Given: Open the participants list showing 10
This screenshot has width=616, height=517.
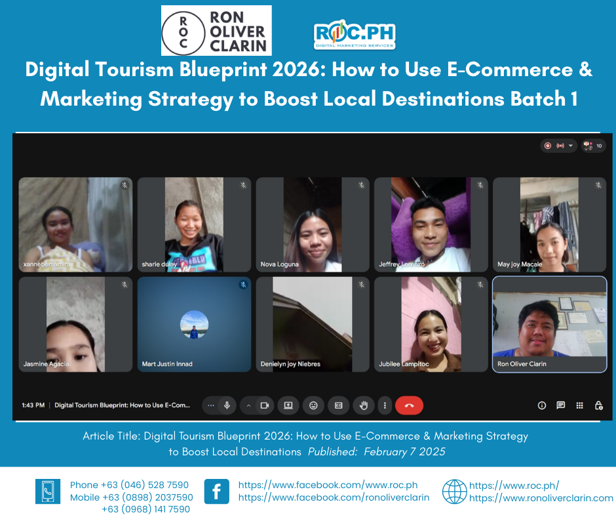Looking at the screenshot, I should tap(592, 146).
